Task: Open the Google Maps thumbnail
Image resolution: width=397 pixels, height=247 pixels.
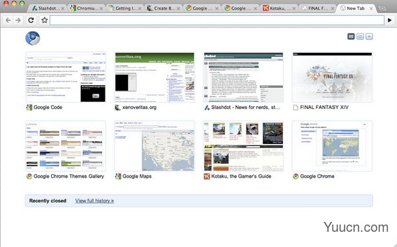Action: 154,146
